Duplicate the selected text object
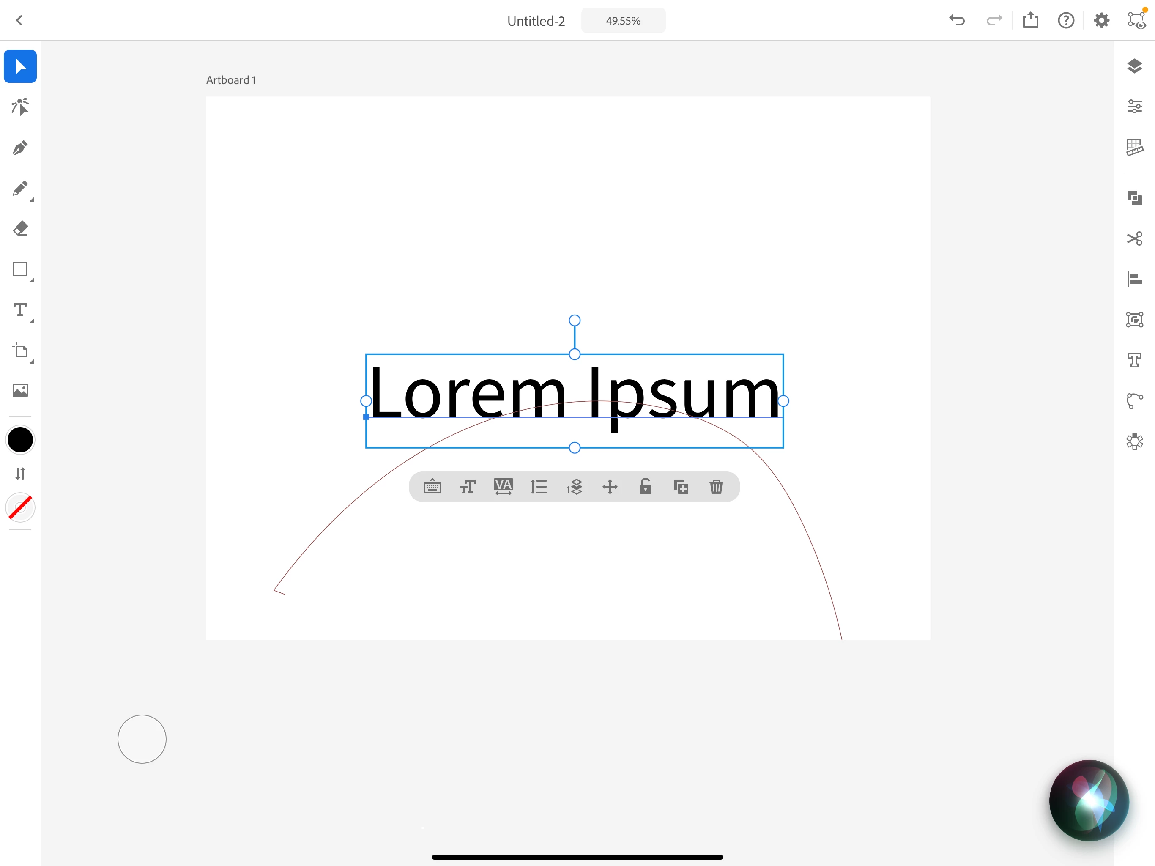 (681, 487)
